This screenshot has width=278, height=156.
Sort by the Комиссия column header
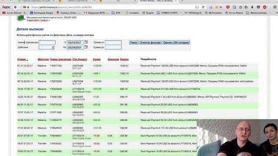pos(113,59)
